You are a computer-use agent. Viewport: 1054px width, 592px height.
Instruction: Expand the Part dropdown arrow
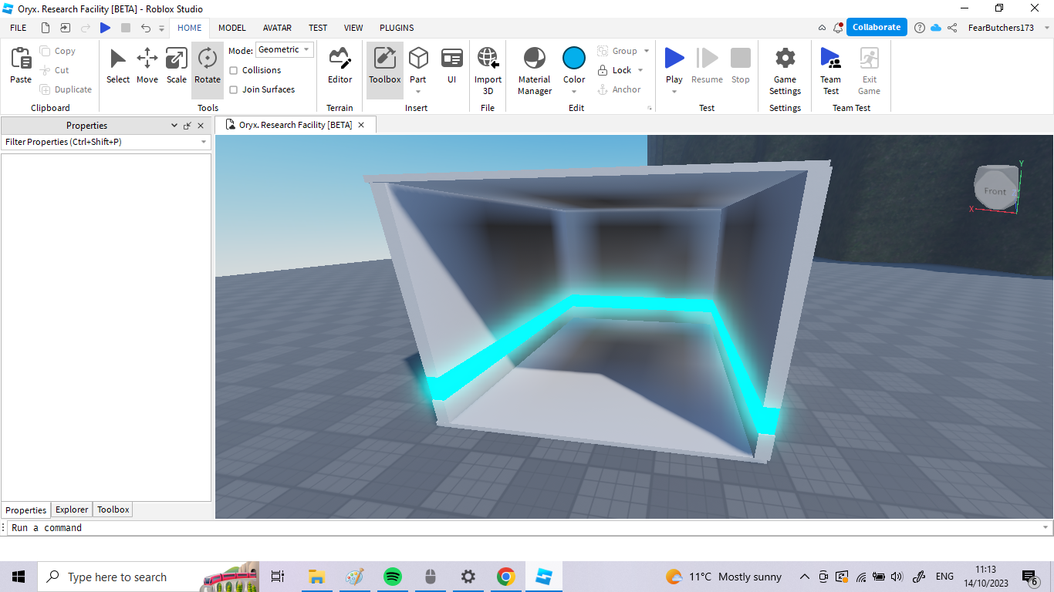418,92
